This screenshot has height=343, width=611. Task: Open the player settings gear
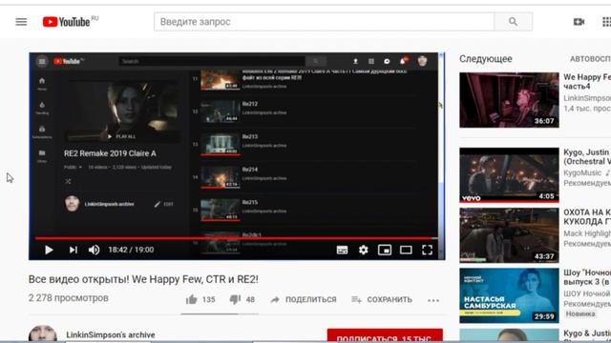coord(363,250)
